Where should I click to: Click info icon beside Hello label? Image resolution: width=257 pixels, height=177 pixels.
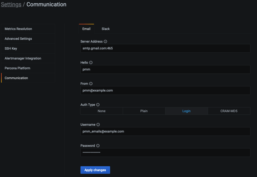click(91, 63)
